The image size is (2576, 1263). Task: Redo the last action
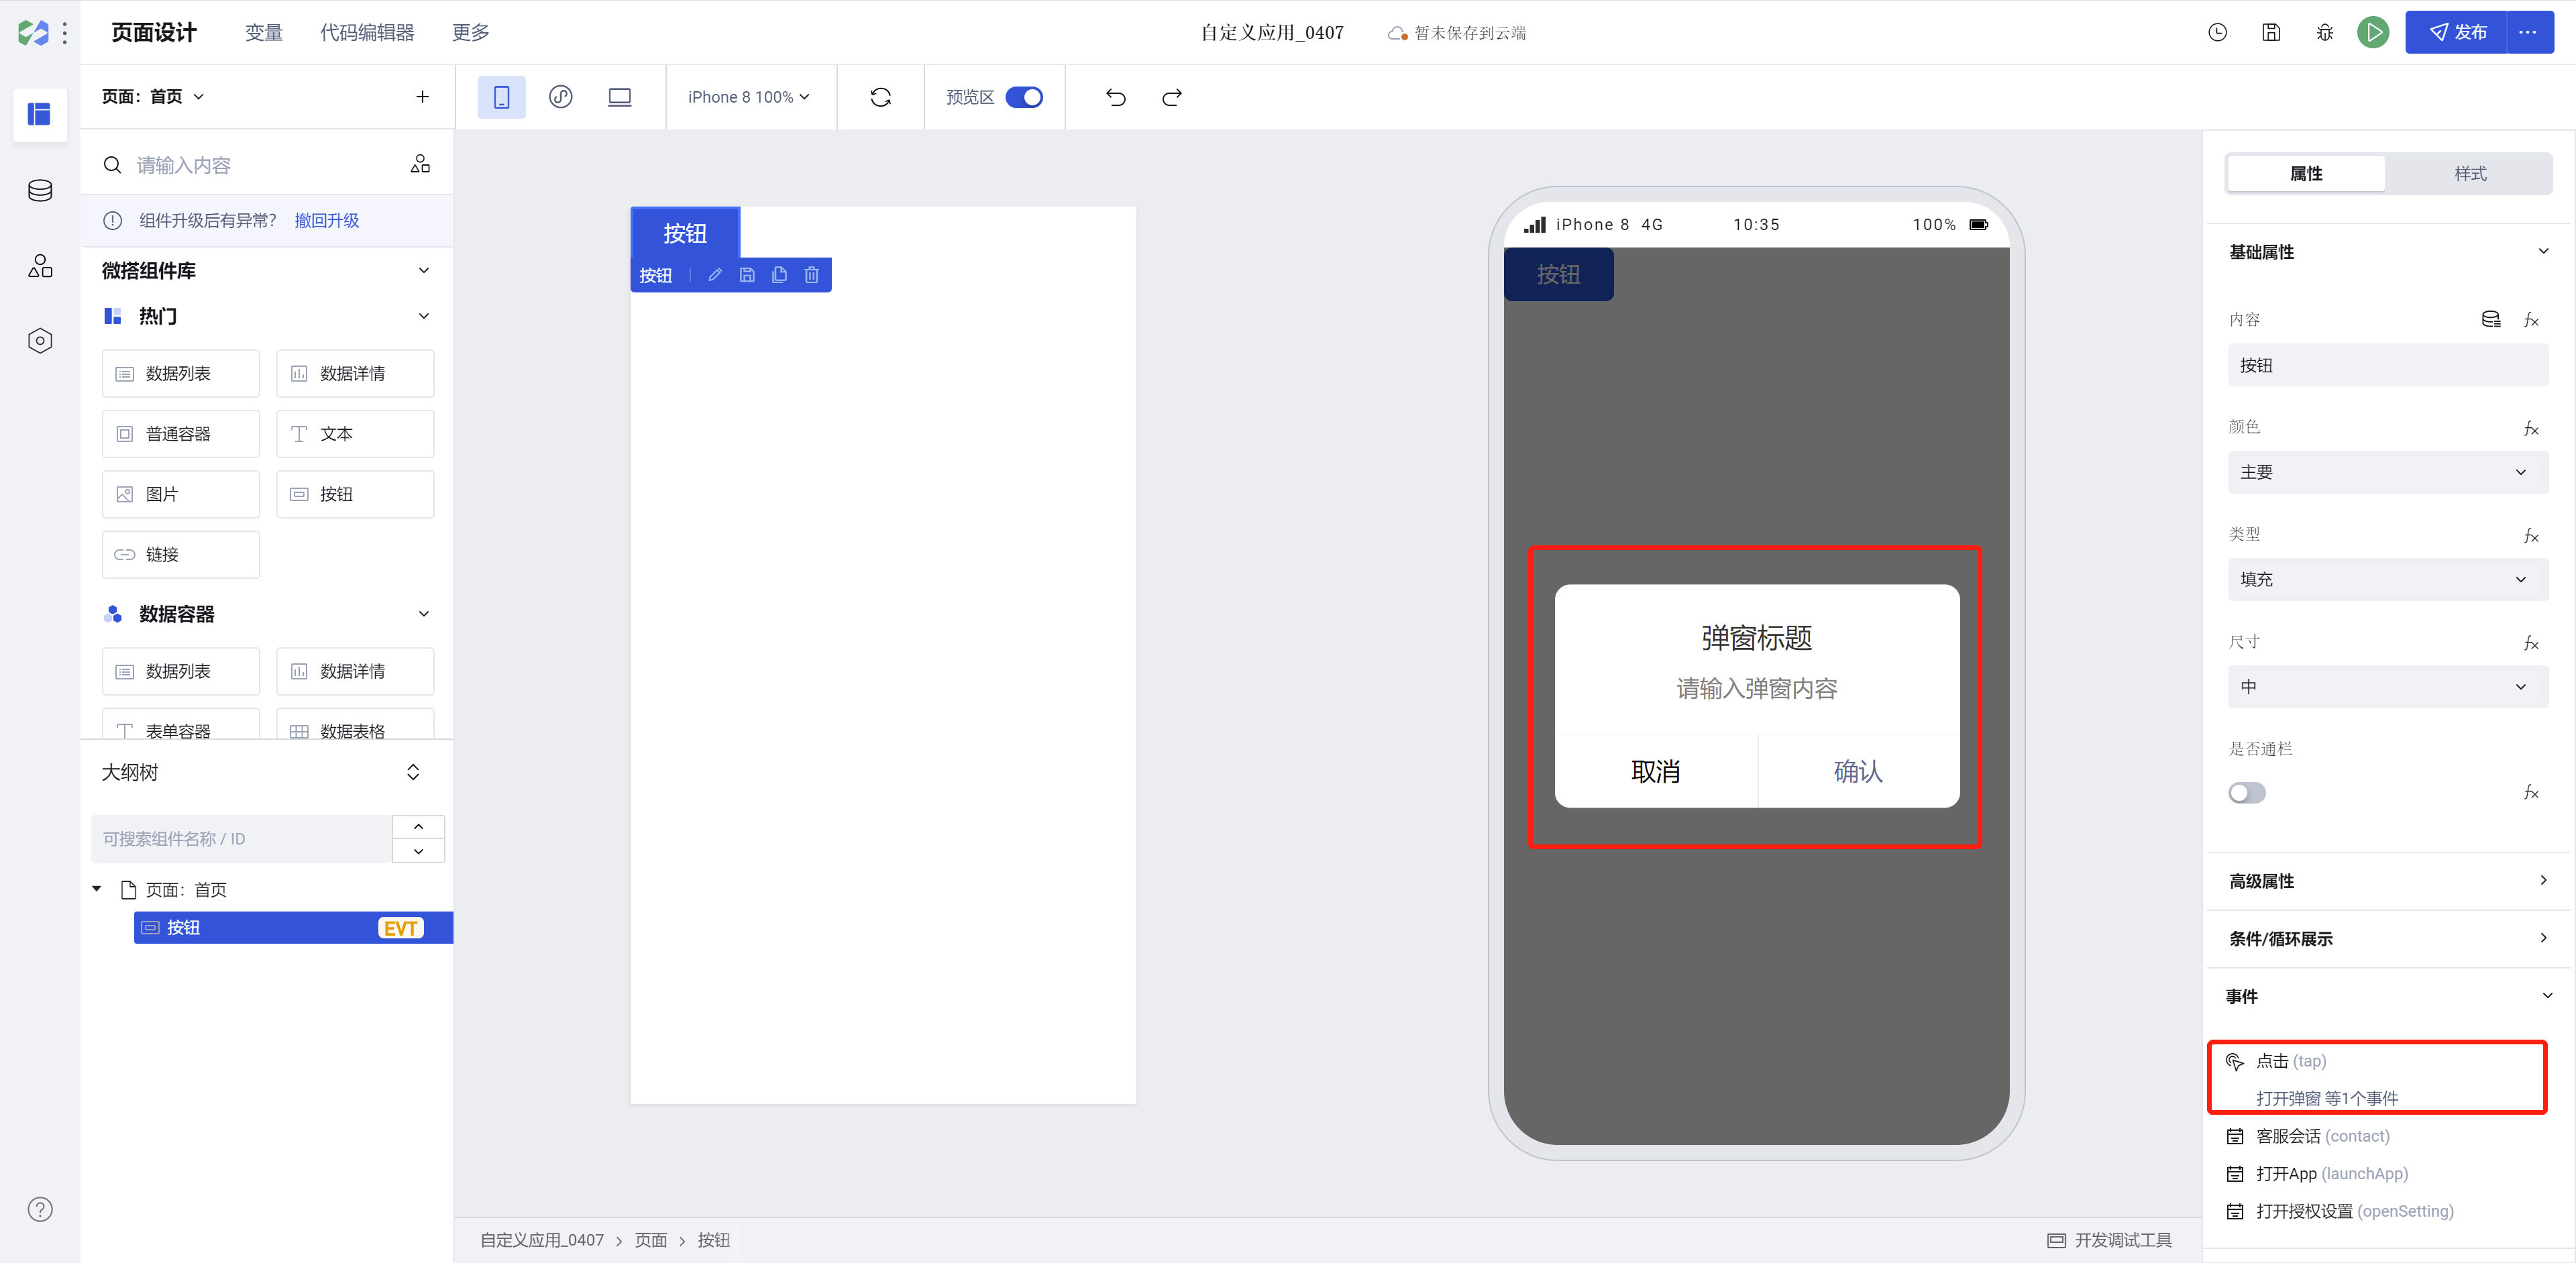point(1172,97)
